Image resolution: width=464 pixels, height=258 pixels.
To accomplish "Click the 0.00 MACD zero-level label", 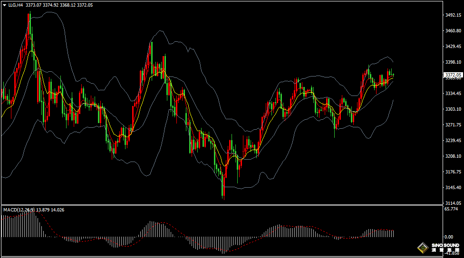I will pos(448,237).
